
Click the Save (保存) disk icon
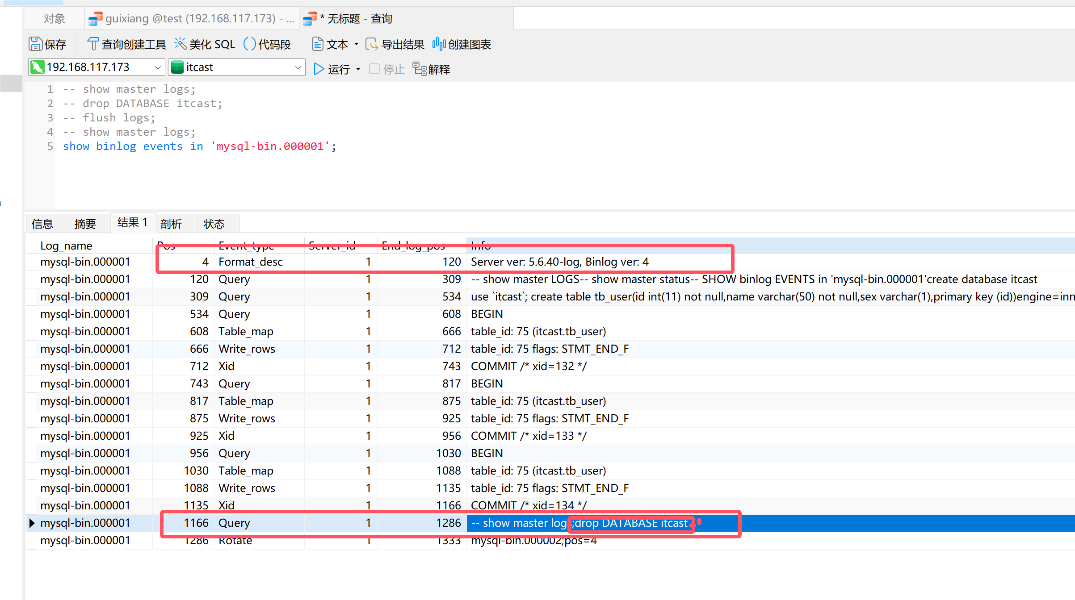point(36,44)
